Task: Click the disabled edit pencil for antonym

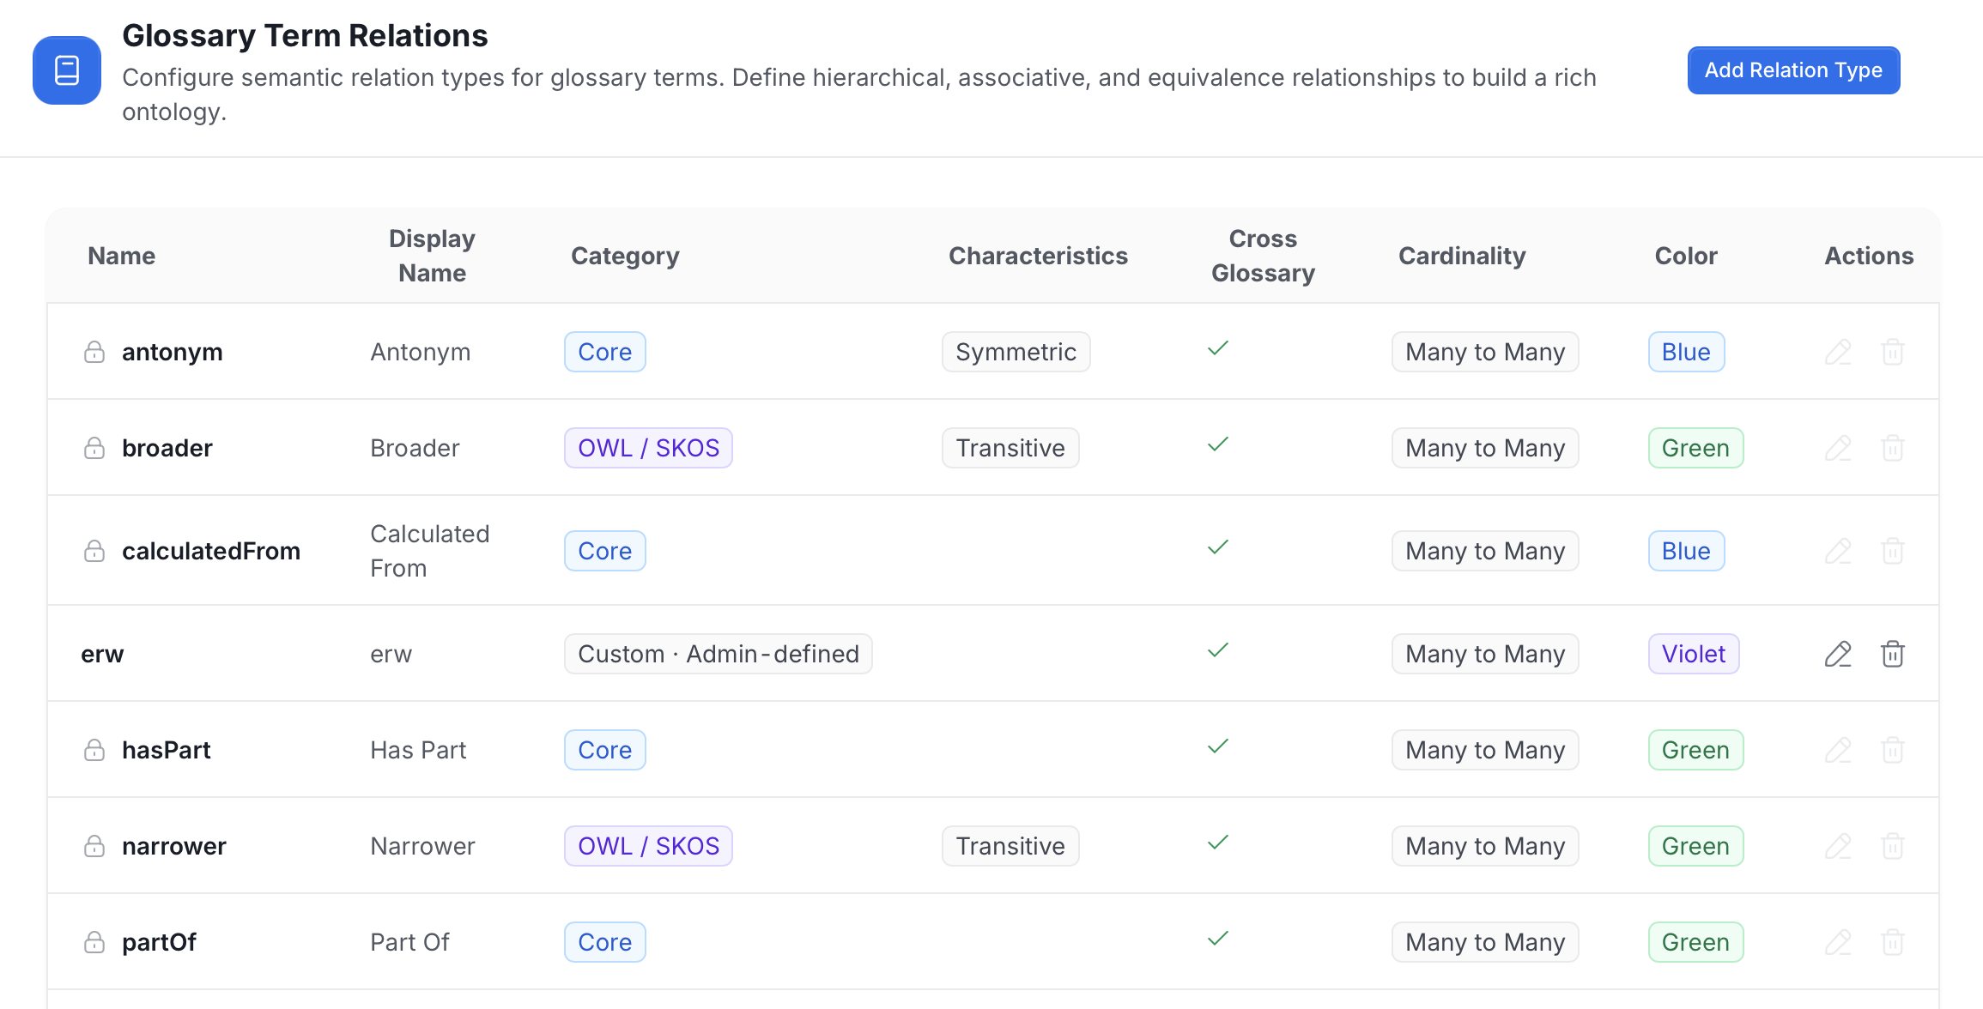Action: click(x=1838, y=352)
